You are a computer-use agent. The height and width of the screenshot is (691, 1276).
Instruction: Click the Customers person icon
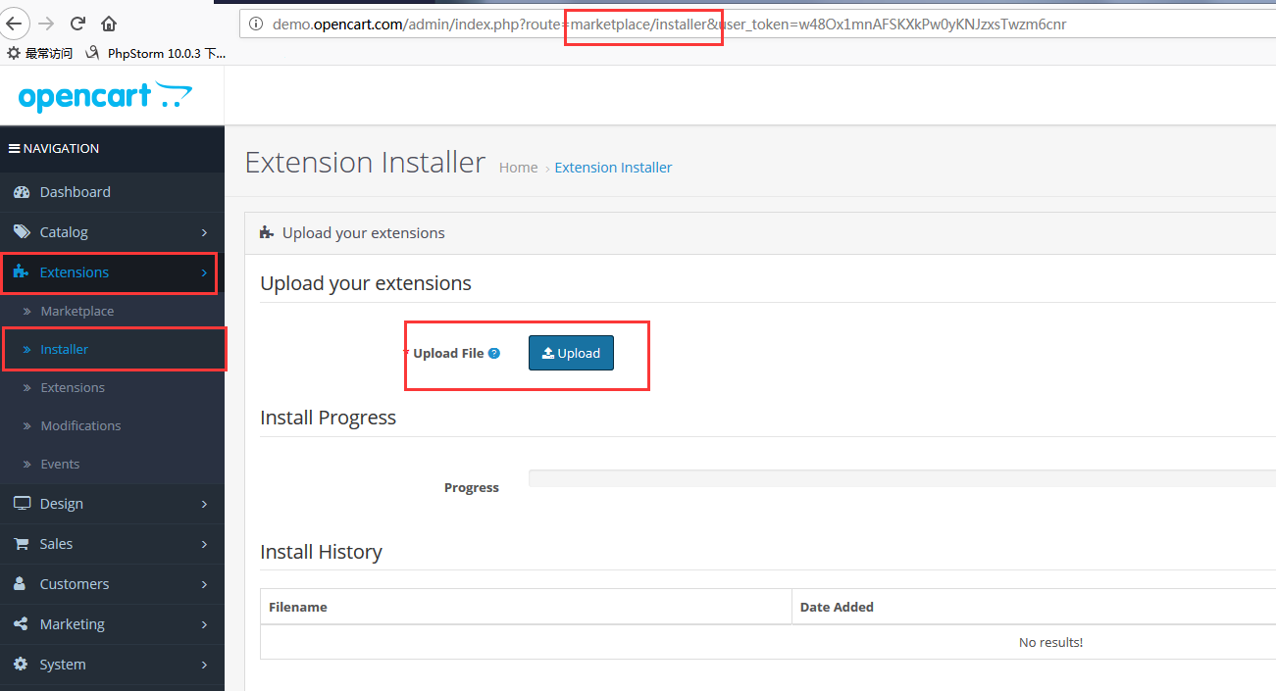(x=21, y=583)
